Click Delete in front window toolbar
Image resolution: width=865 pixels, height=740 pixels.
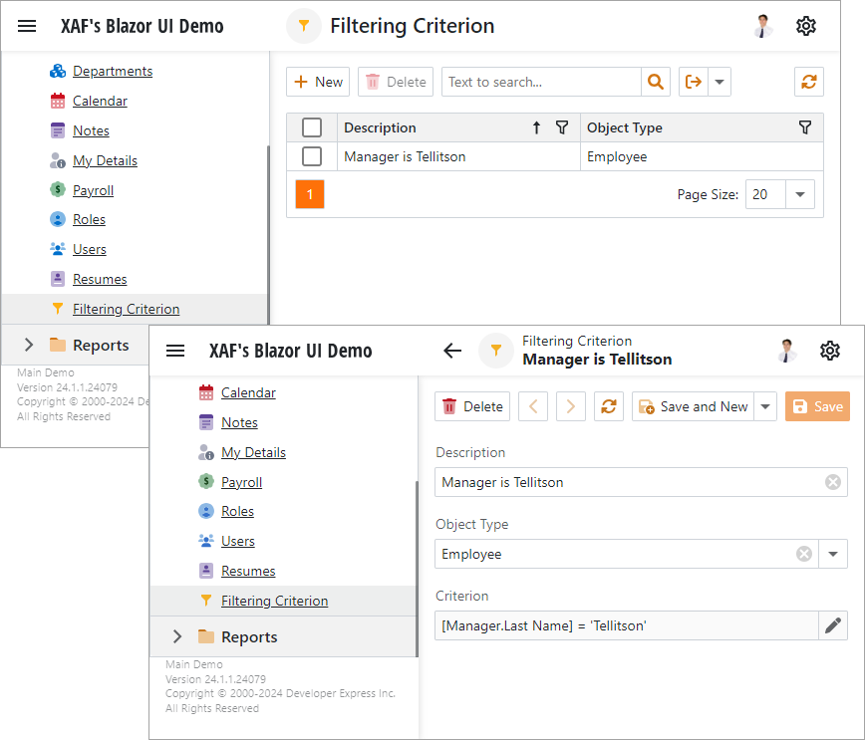coord(472,407)
